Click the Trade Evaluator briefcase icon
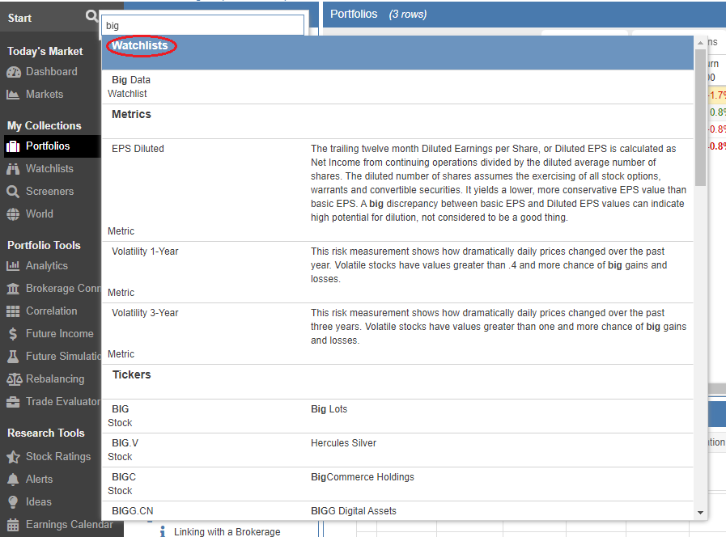 (x=13, y=402)
